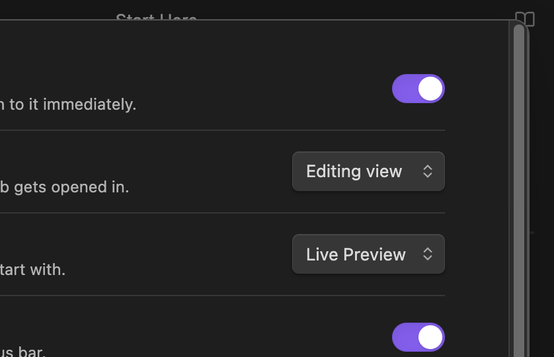Click the purple part of the bottom toggle

pos(404,337)
